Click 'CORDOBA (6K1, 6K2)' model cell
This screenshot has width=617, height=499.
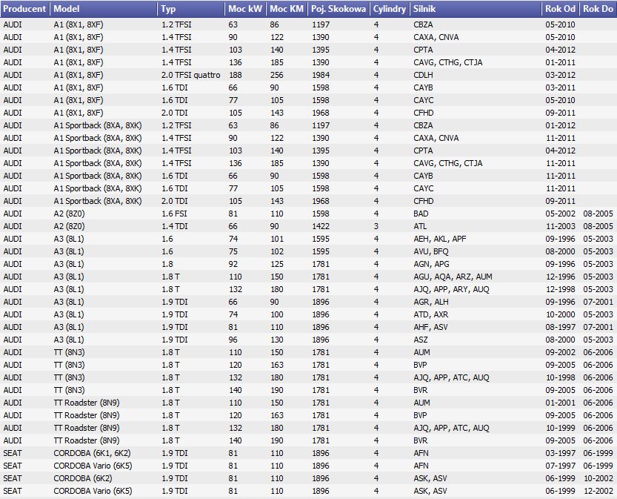[x=92, y=453]
